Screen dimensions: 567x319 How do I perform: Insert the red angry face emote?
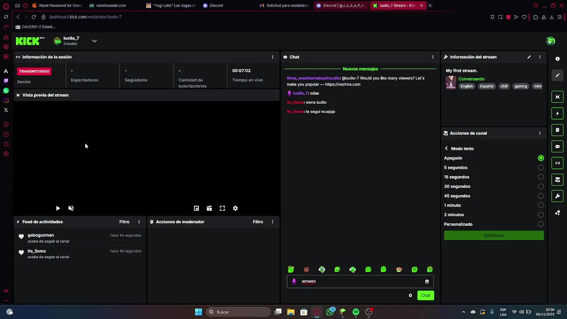tap(307, 269)
